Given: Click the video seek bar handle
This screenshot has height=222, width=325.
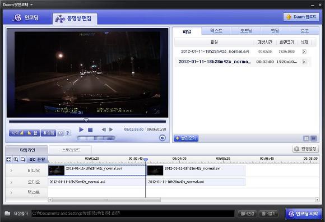Looking at the screenshot, I should click(x=86, y=120).
